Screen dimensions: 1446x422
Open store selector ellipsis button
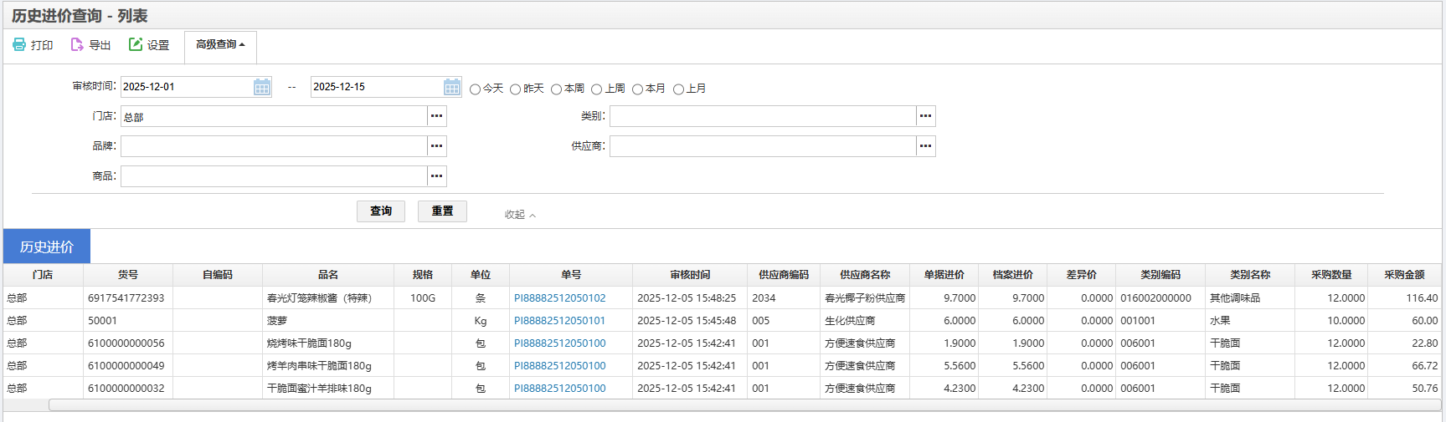[x=436, y=116]
